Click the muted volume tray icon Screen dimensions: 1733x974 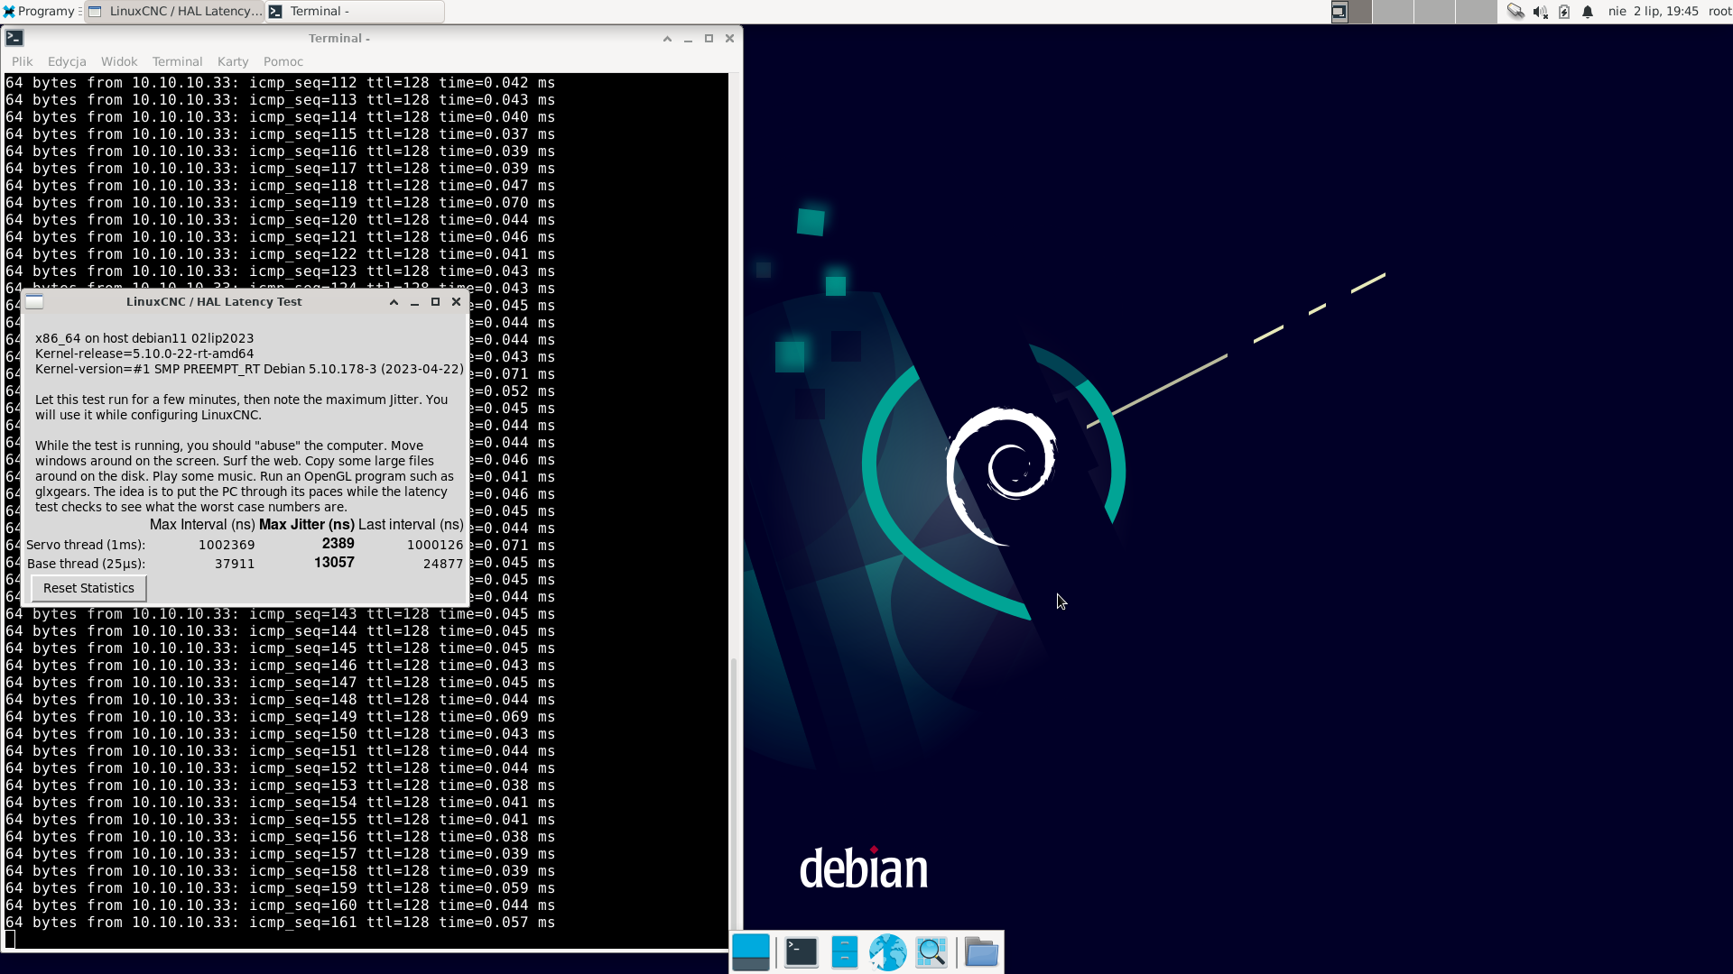click(x=1540, y=12)
